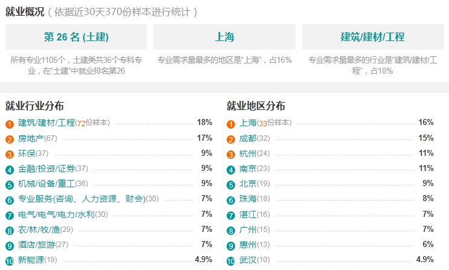The height and width of the screenshot is (270, 449).
Task: Select the 4.9% value for 新能源
Action: click(204, 259)
